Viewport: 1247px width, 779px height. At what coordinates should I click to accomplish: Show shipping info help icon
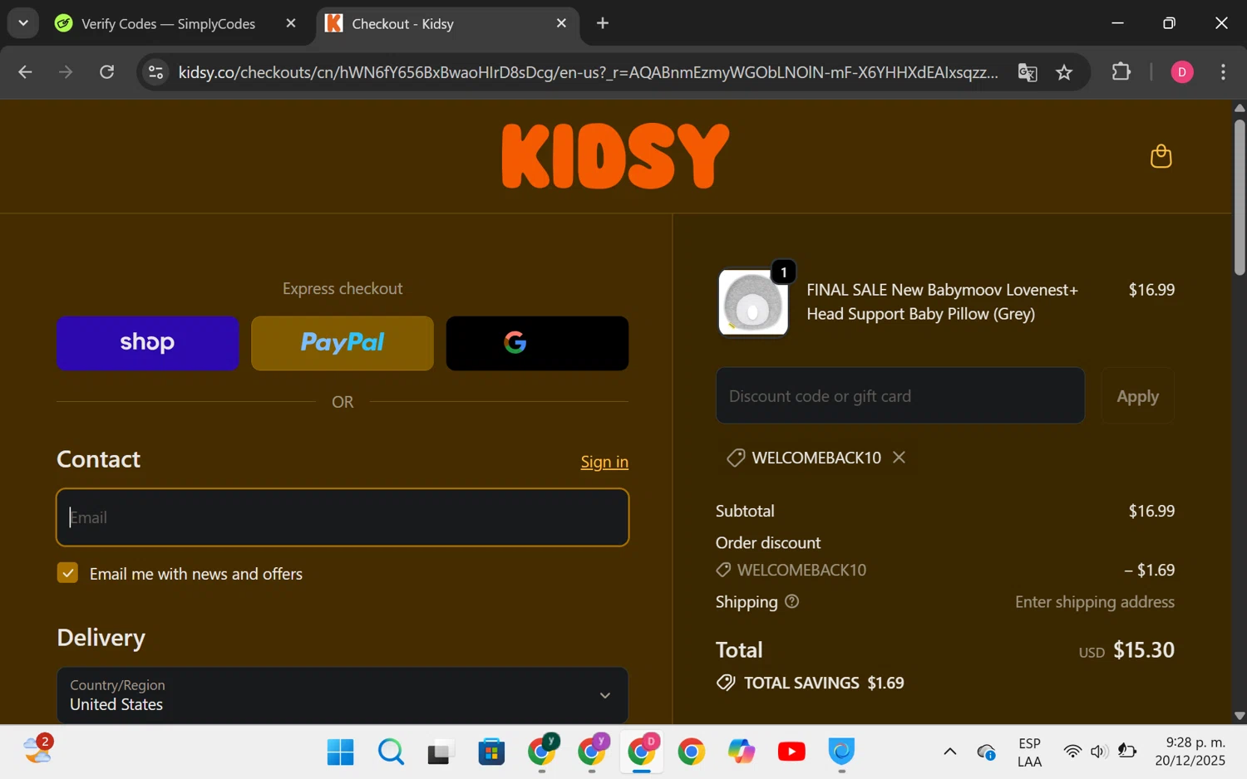[791, 601]
